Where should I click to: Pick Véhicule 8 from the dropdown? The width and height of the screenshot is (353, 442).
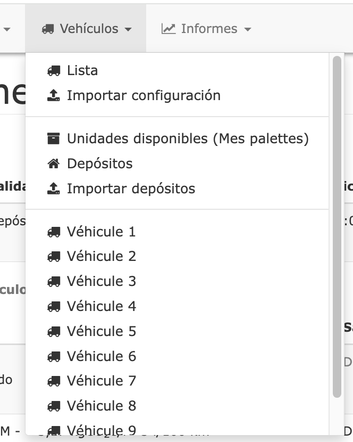click(x=102, y=406)
